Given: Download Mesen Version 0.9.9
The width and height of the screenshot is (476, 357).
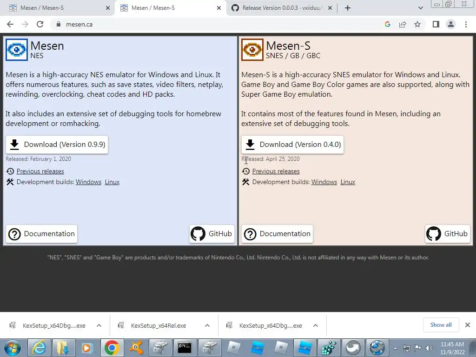Looking at the screenshot, I should (x=57, y=145).
